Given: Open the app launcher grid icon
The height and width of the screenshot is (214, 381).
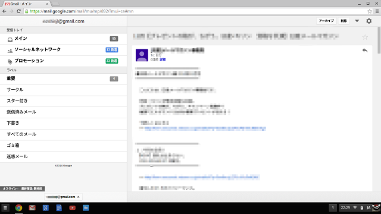Looking at the screenshot, I should pyautogui.click(x=5, y=207).
